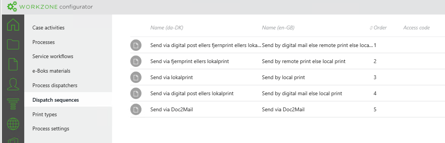Open the funnel-shaped process sidebar icon
This screenshot has width=445, height=143.
click(13, 104)
